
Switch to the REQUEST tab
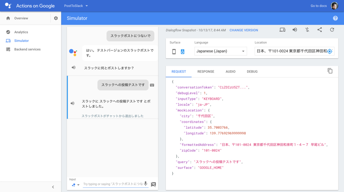click(179, 72)
